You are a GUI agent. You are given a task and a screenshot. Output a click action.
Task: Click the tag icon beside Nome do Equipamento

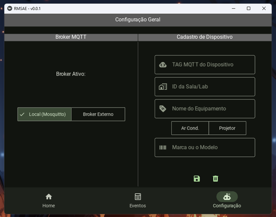(163, 109)
